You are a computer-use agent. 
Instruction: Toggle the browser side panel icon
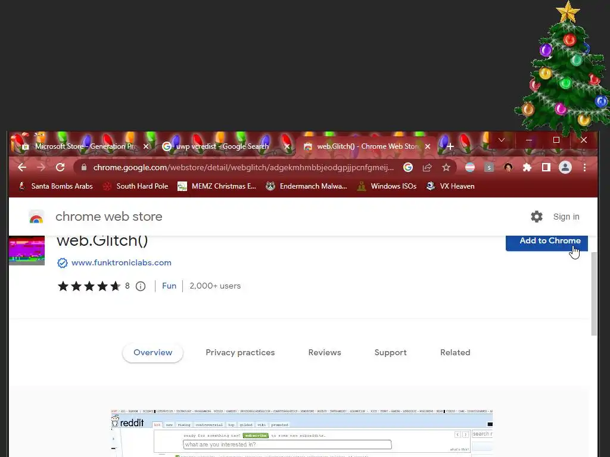coord(546,167)
